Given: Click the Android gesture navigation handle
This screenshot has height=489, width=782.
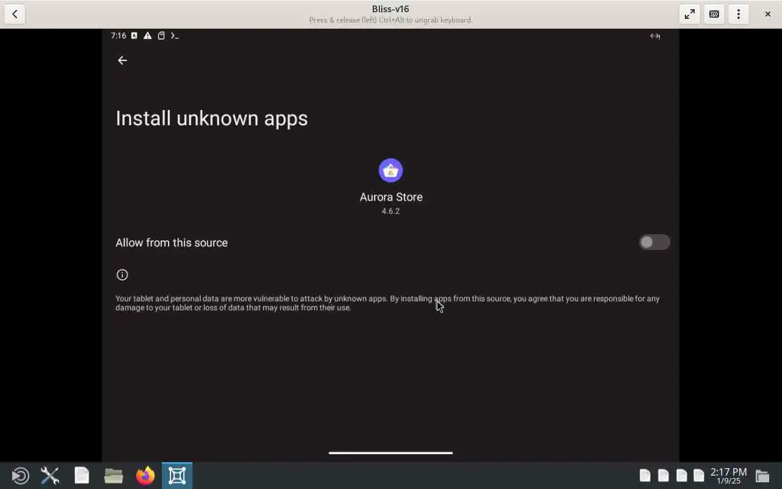Looking at the screenshot, I should click(390, 453).
